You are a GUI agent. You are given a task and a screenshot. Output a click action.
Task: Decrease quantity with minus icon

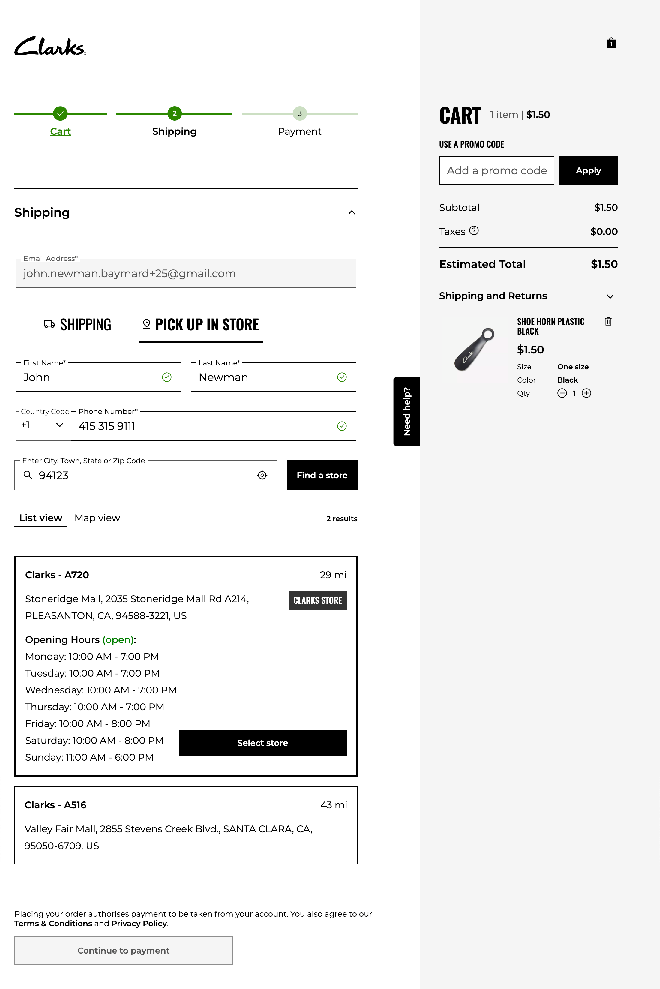[562, 393]
